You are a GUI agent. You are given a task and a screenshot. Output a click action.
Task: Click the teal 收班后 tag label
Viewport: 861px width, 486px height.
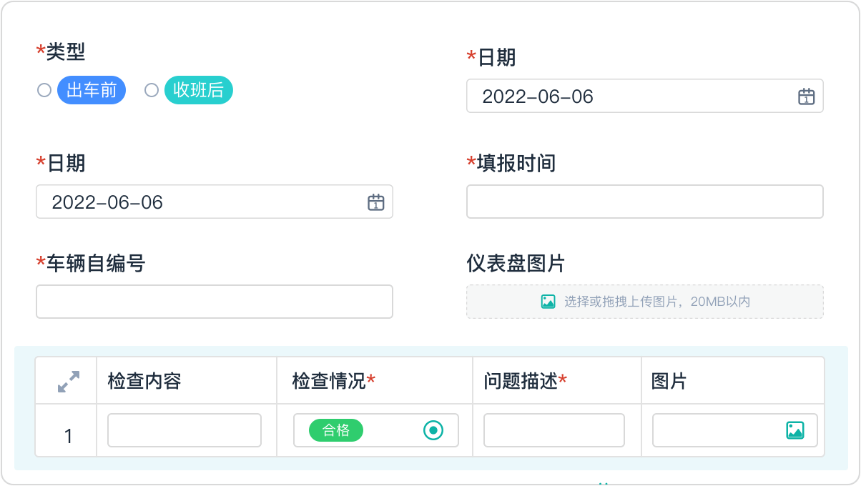198,91
